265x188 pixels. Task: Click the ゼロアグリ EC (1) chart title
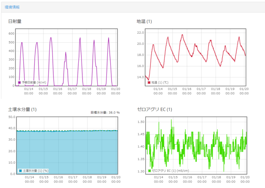pos(154,110)
